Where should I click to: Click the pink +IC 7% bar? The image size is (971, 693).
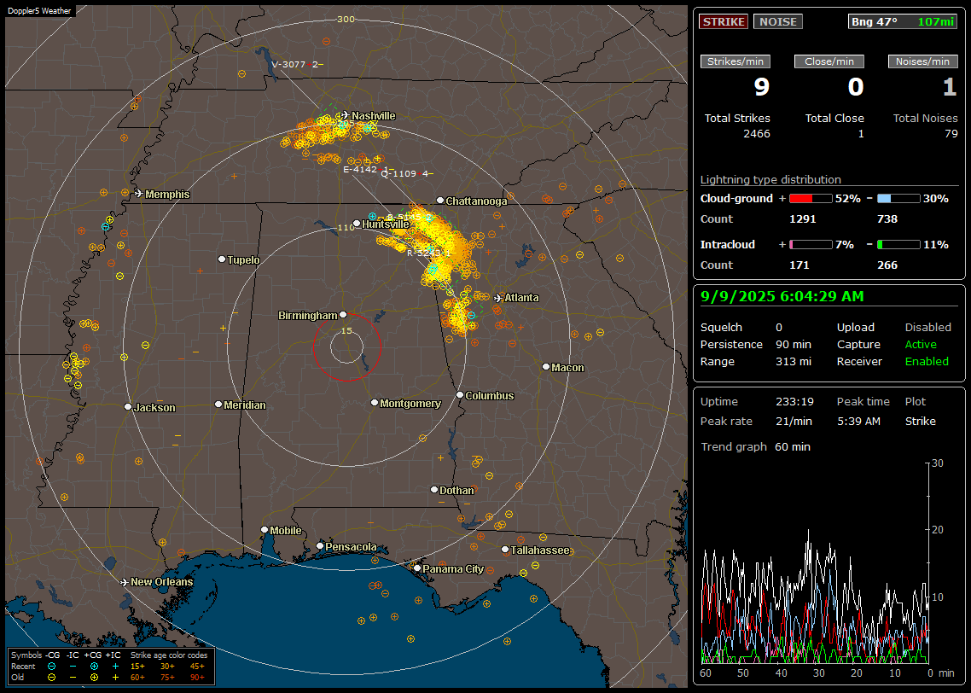811,245
